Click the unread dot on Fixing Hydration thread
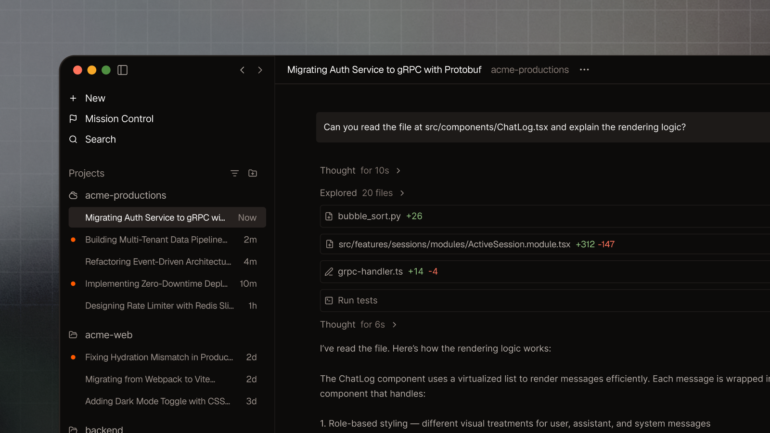770x433 pixels. (x=73, y=357)
